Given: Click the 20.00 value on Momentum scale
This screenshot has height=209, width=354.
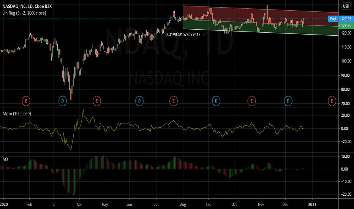Looking at the screenshot, I should [346, 115].
